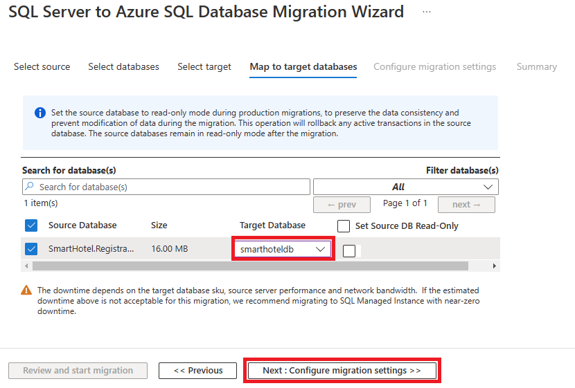Click the horizontal scrollbar under the table

click(250, 266)
